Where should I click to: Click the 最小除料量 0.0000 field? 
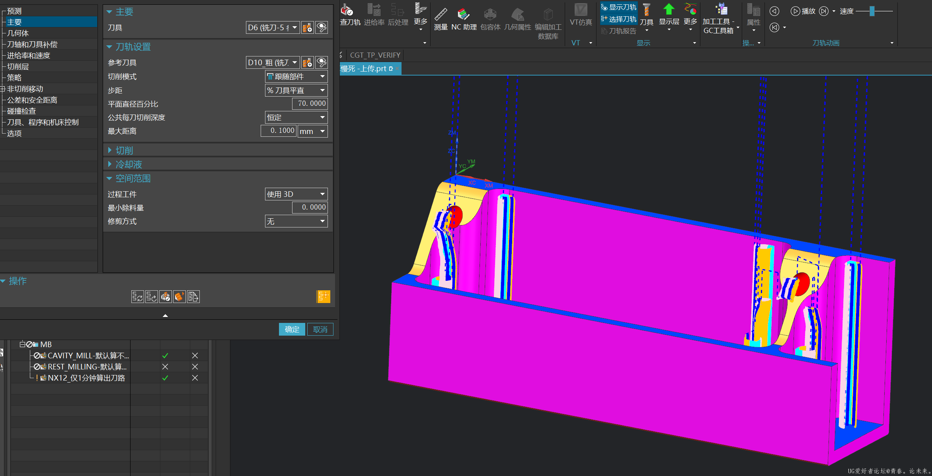[310, 207]
